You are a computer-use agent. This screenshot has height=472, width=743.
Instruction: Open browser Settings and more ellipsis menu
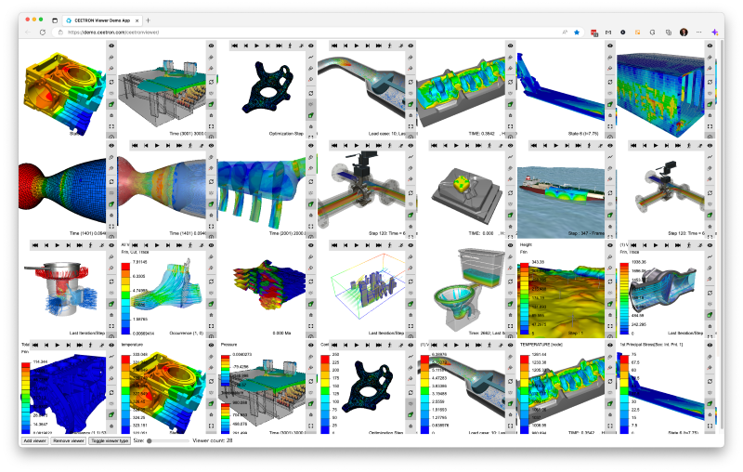698,32
